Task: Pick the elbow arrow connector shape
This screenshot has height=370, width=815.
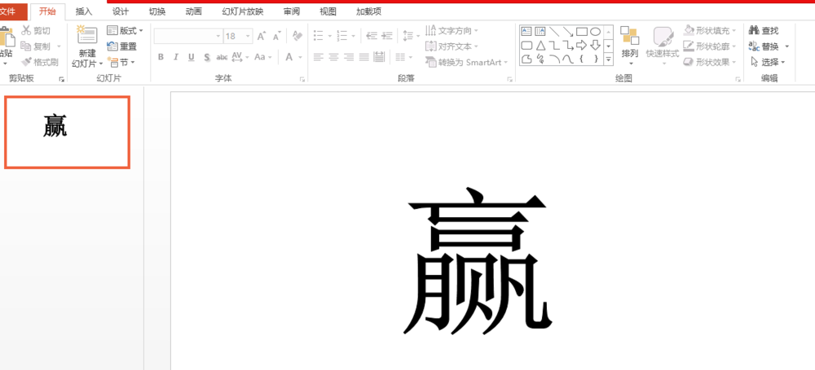Action: click(x=567, y=46)
